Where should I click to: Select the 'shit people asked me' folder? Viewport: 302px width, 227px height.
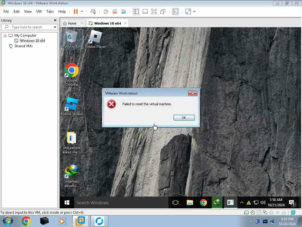tap(71, 143)
